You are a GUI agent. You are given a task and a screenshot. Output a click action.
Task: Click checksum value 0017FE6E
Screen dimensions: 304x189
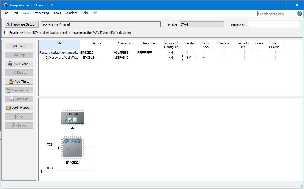(121, 53)
